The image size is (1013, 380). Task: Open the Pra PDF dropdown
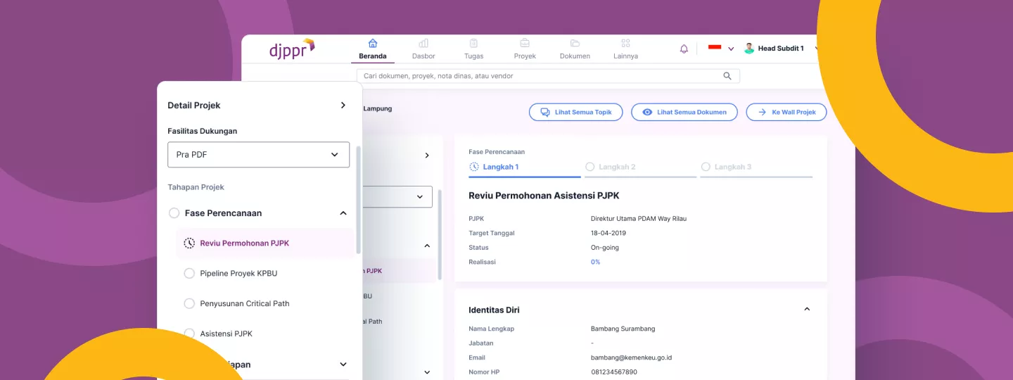(258, 155)
